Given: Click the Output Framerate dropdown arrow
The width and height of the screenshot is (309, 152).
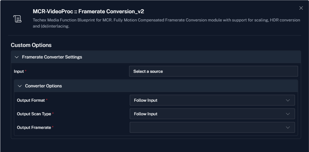Looking at the screenshot, I should (288, 128).
